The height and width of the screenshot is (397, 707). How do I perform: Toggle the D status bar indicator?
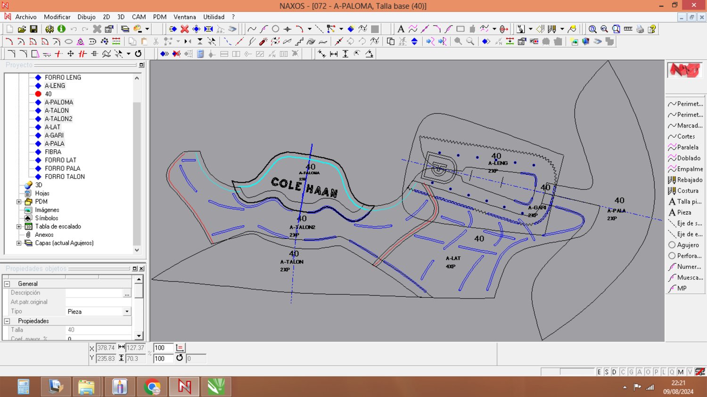pos(614,372)
